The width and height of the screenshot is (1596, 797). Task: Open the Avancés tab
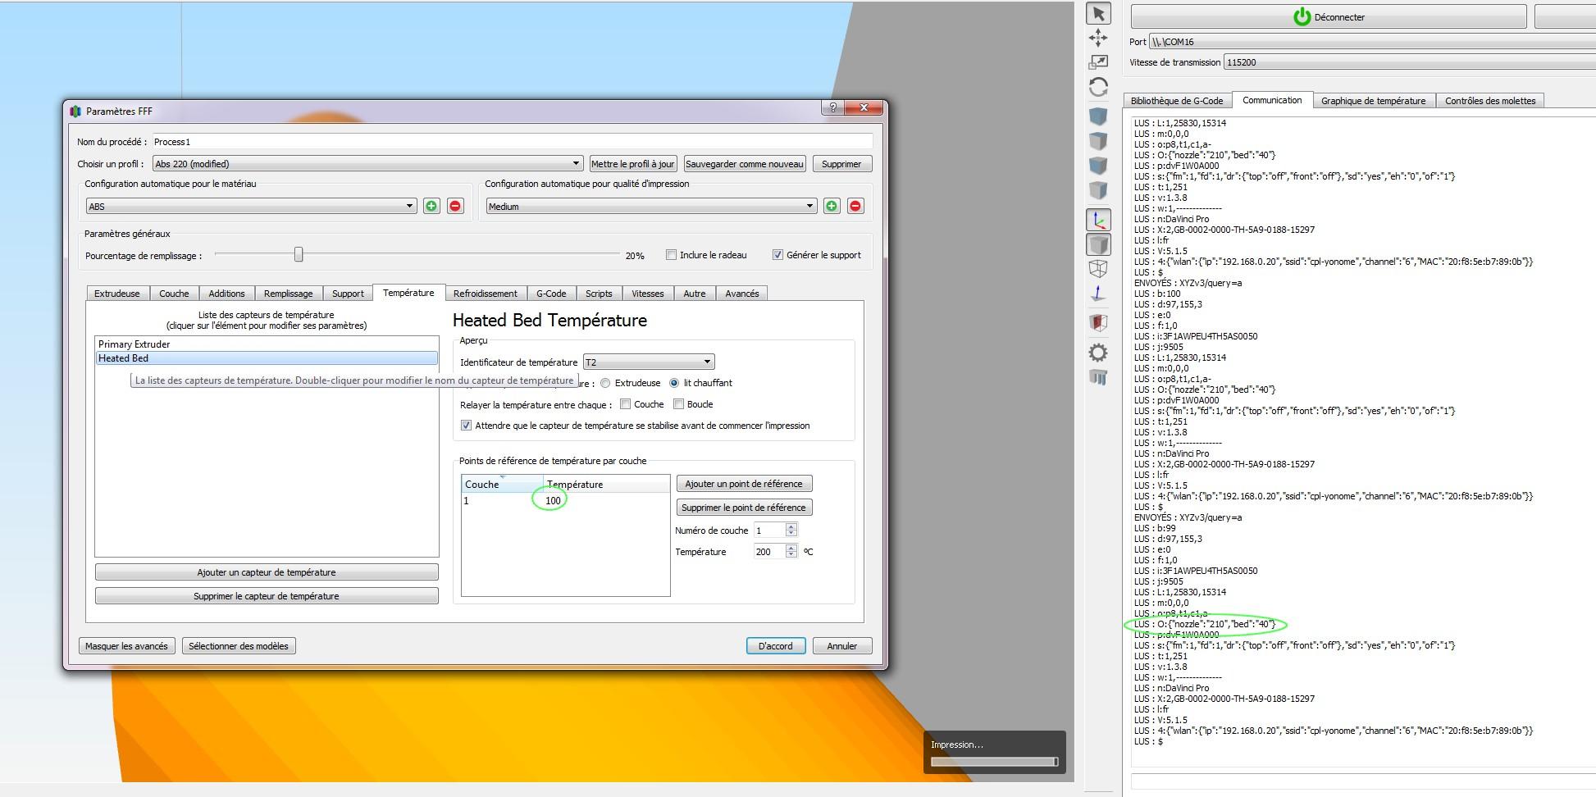742,294
